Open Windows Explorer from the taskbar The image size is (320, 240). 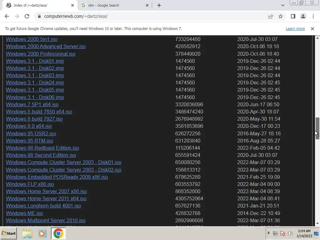pyautogui.click(x=27, y=233)
